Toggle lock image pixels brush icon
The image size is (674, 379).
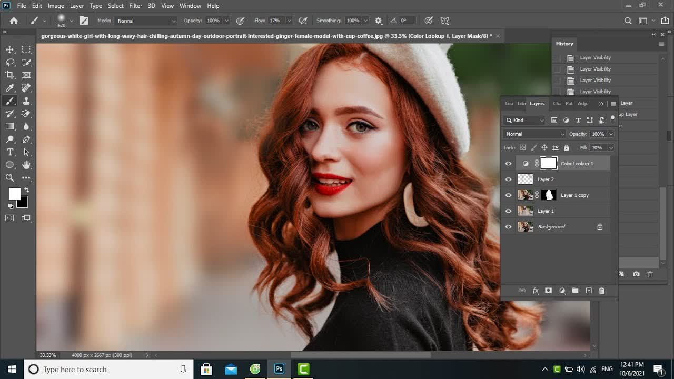[x=533, y=148]
